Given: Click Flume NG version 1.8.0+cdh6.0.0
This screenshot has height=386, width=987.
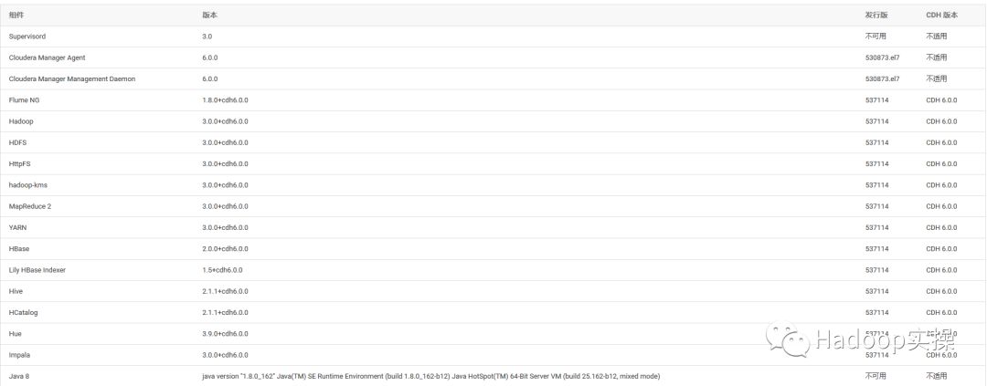Looking at the screenshot, I should 225,100.
